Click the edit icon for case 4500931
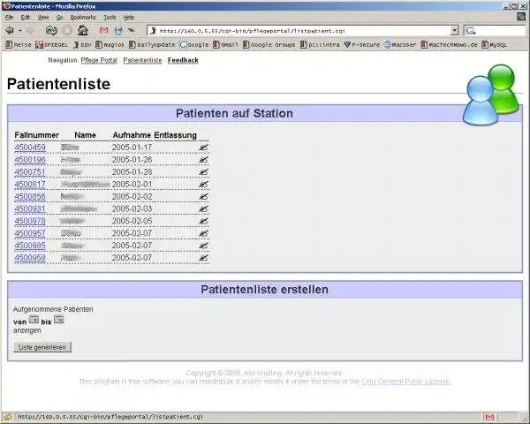Viewport: 530px width, 424px height. (203, 208)
